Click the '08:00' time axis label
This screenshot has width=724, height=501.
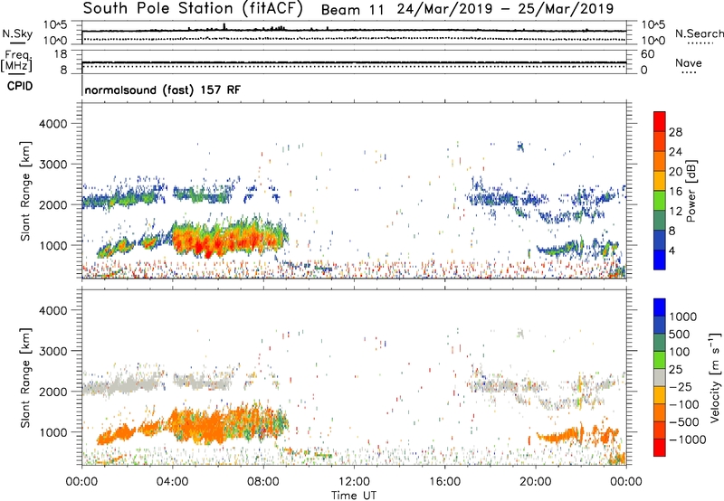click(263, 482)
